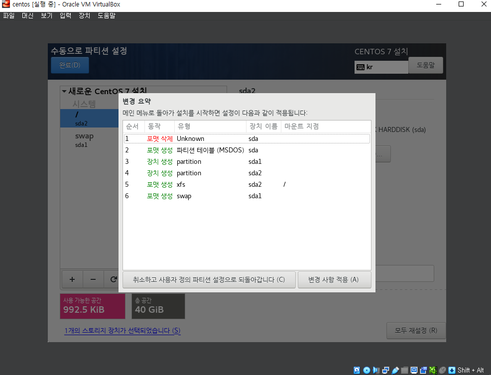
Task: Click 변경 사항 적용 (A) button
Action: (x=334, y=280)
